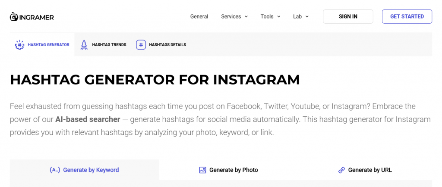Switch to the Hashtags Details tab
Viewport: 442px width, 187px height.
pyautogui.click(x=161, y=45)
